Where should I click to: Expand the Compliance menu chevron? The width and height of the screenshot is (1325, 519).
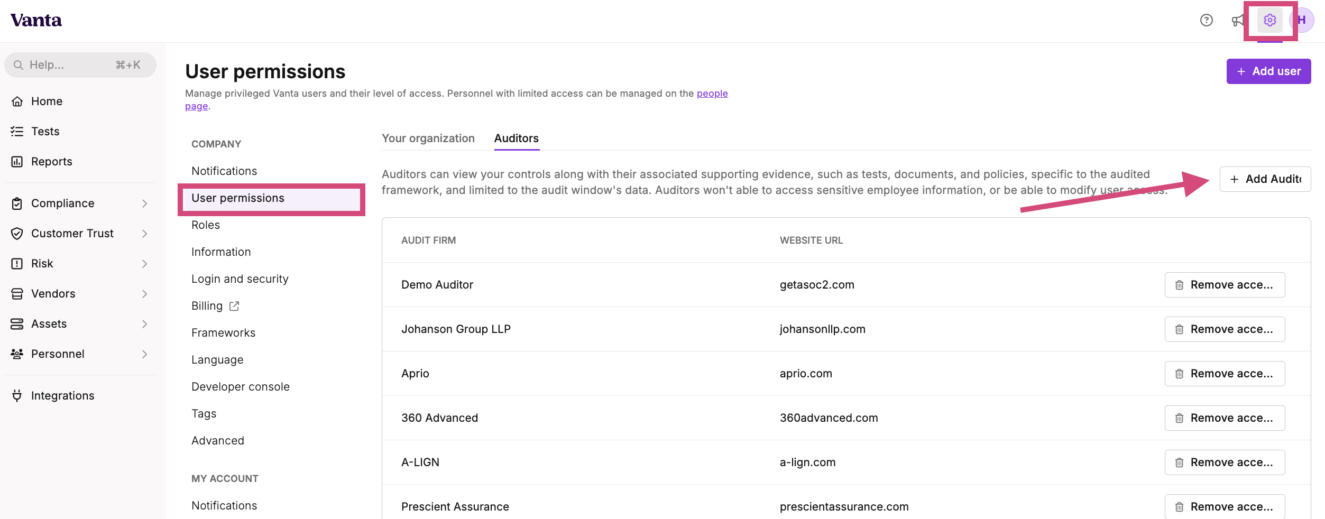[144, 203]
